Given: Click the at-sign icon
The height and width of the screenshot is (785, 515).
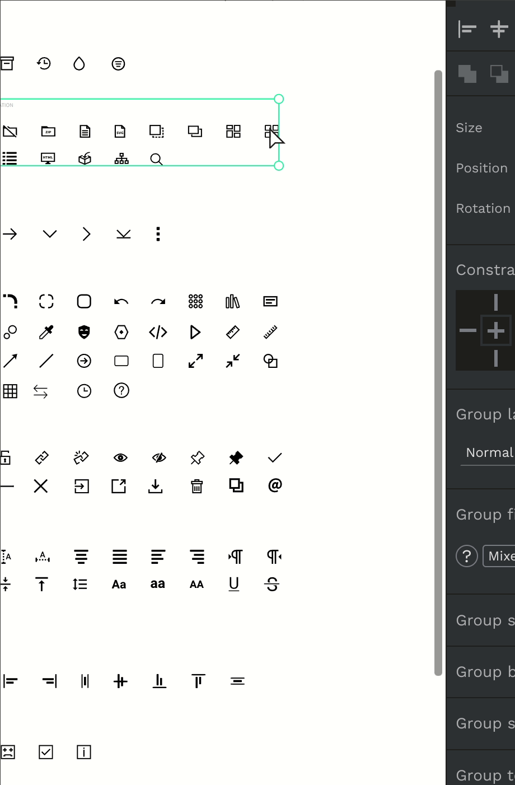Looking at the screenshot, I should click(275, 485).
